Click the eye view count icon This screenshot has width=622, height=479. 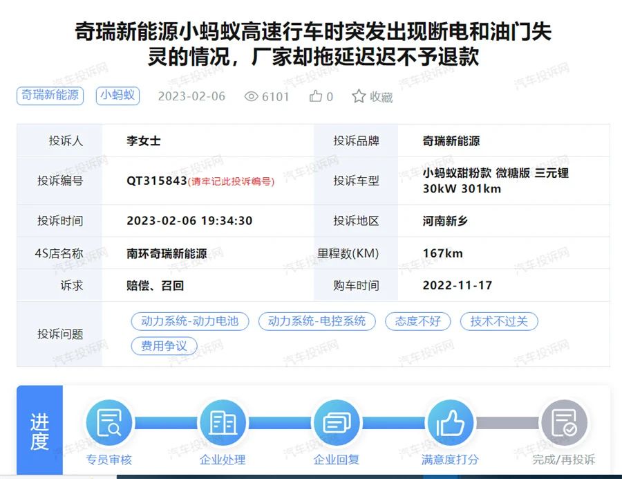252,96
